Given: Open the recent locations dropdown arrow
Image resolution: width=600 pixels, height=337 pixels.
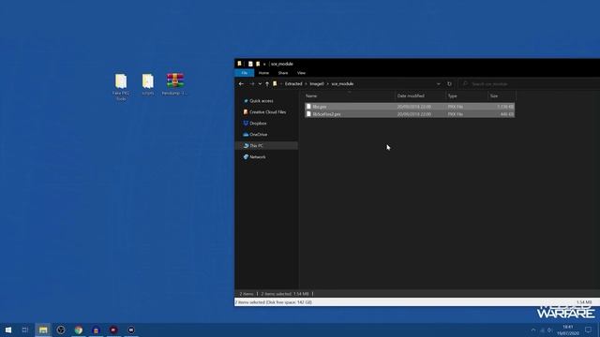Looking at the screenshot, I should coord(260,83).
